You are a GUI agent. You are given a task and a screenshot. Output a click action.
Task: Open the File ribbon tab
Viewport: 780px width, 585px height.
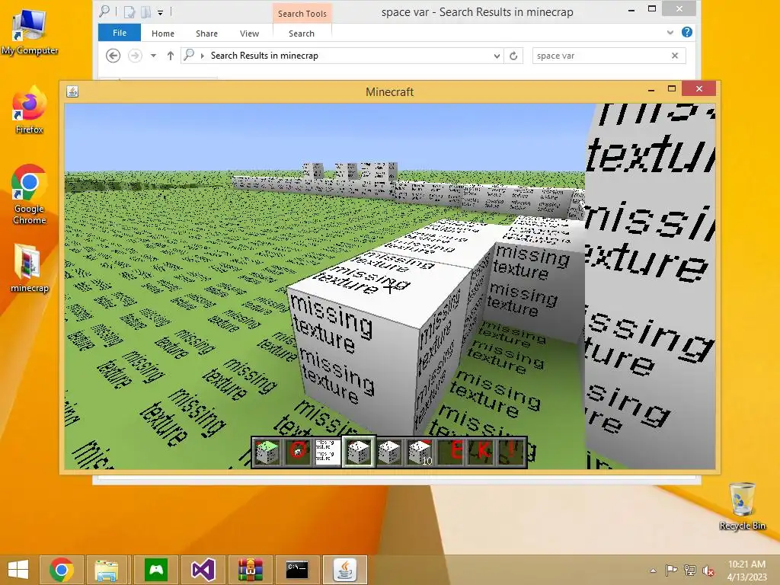pyautogui.click(x=120, y=33)
